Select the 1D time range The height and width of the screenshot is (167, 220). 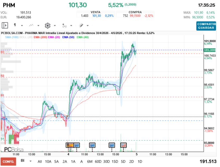coord(140,162)
